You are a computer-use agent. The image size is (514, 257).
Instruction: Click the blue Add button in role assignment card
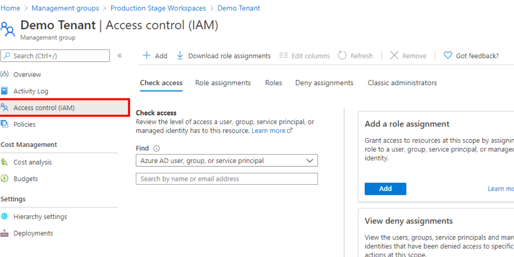pos(385,189)
